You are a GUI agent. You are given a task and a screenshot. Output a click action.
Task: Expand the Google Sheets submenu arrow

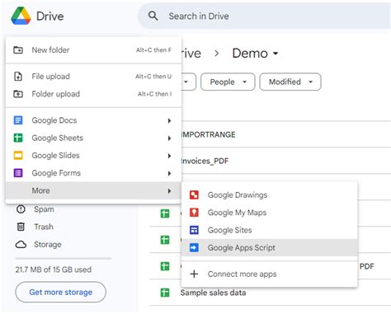tap(169, 138)
